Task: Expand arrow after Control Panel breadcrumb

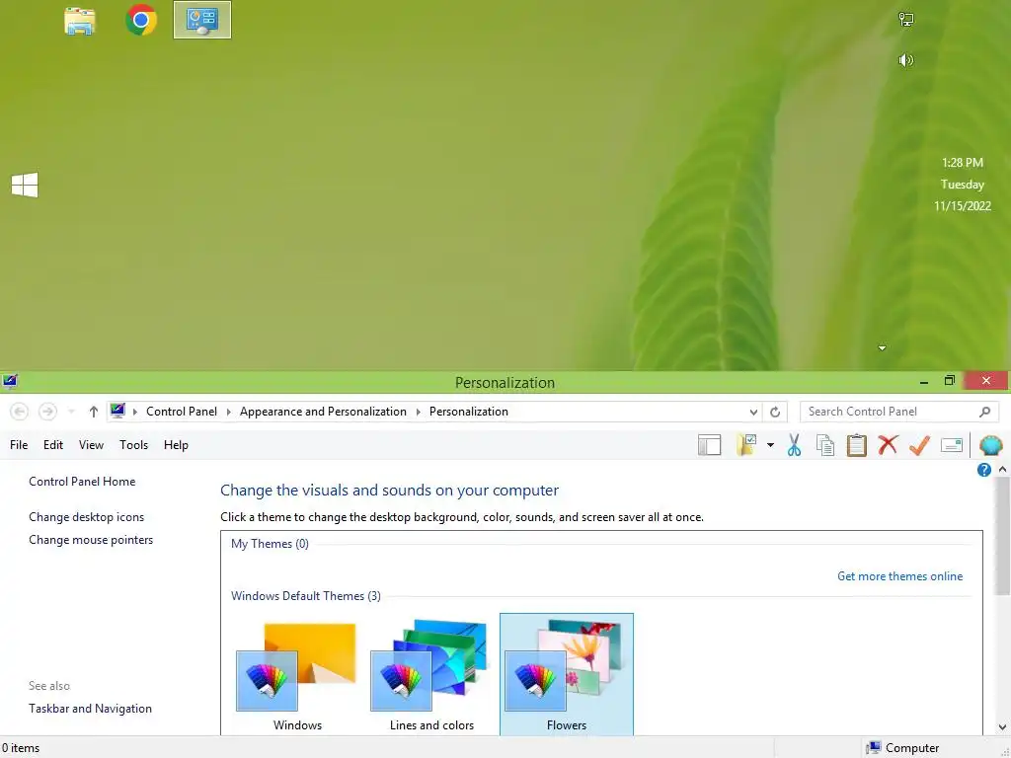Action: pyautogui.click(x=228, y=412)
